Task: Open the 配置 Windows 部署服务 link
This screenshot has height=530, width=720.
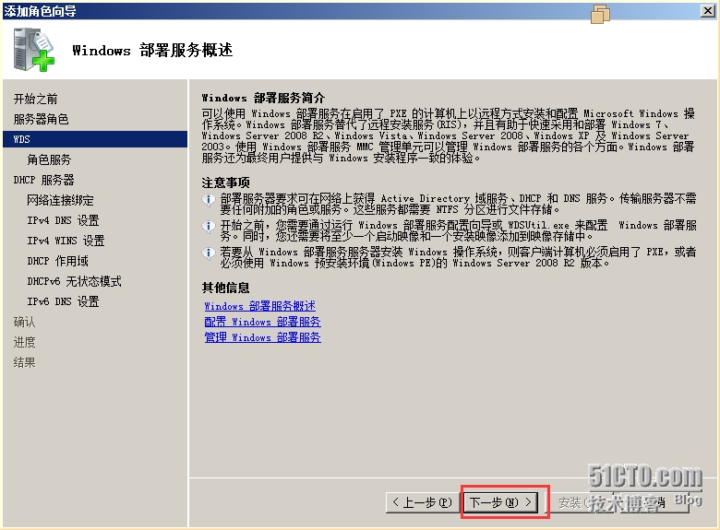Action: (262, 322)
